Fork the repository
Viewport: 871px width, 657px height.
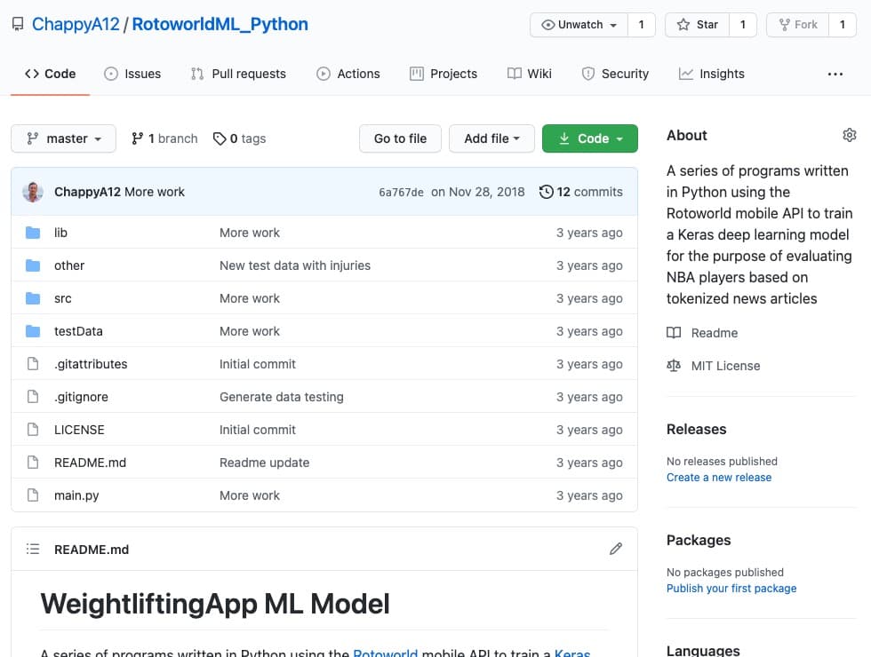(x=797, y=25)
